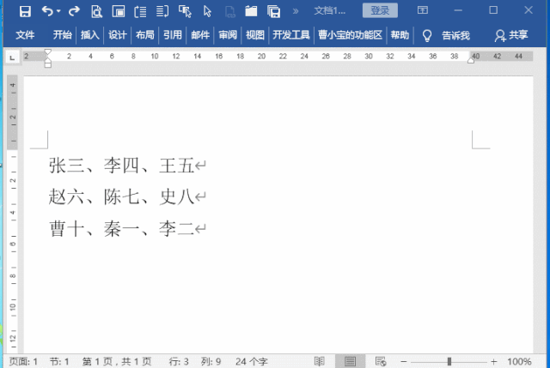Click the 列: 9 status bar entry
The image size is (550, 368).
(x=211, y=361)
